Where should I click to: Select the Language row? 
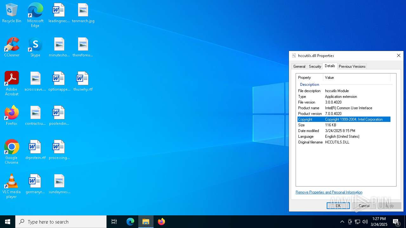coord(344,136)
